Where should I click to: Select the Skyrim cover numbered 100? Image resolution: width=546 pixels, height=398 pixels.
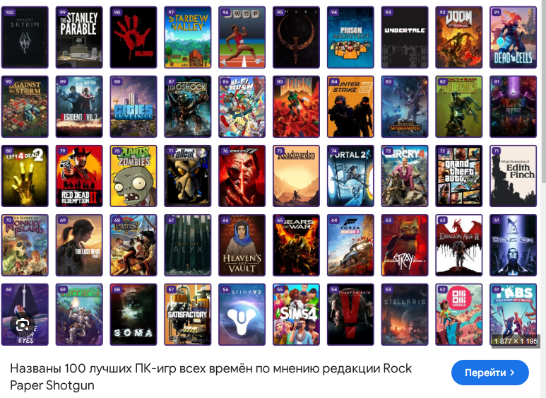coord(25,37)
